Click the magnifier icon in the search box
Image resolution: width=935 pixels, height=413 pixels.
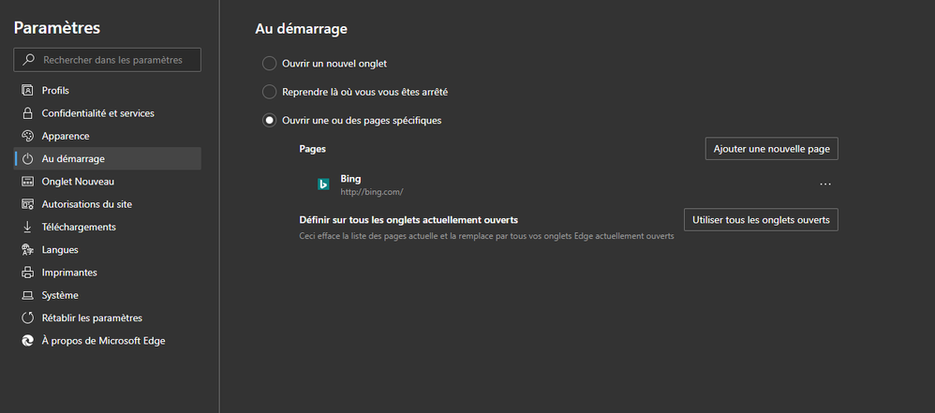pos(28,60)
